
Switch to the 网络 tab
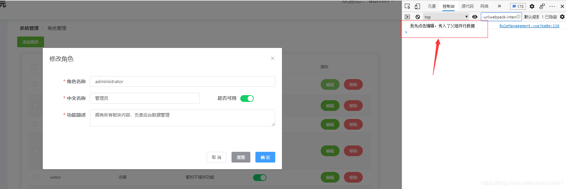tap(484, 6)
